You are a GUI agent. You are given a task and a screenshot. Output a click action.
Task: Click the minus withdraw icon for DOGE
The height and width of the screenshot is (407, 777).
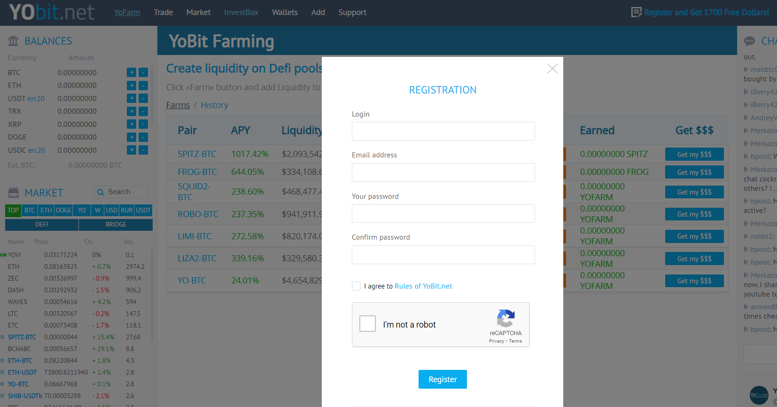tap(143, 137)
